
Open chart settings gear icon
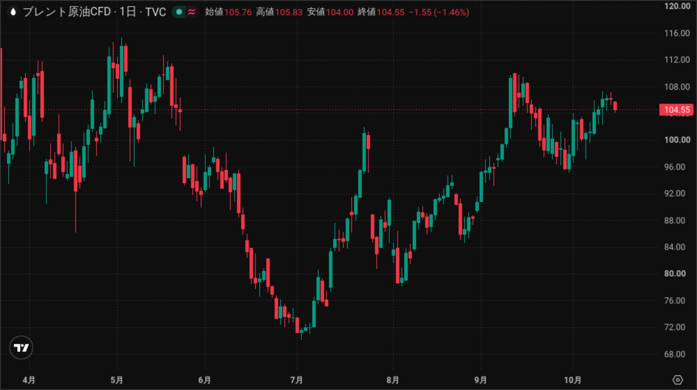click(677, 380)
